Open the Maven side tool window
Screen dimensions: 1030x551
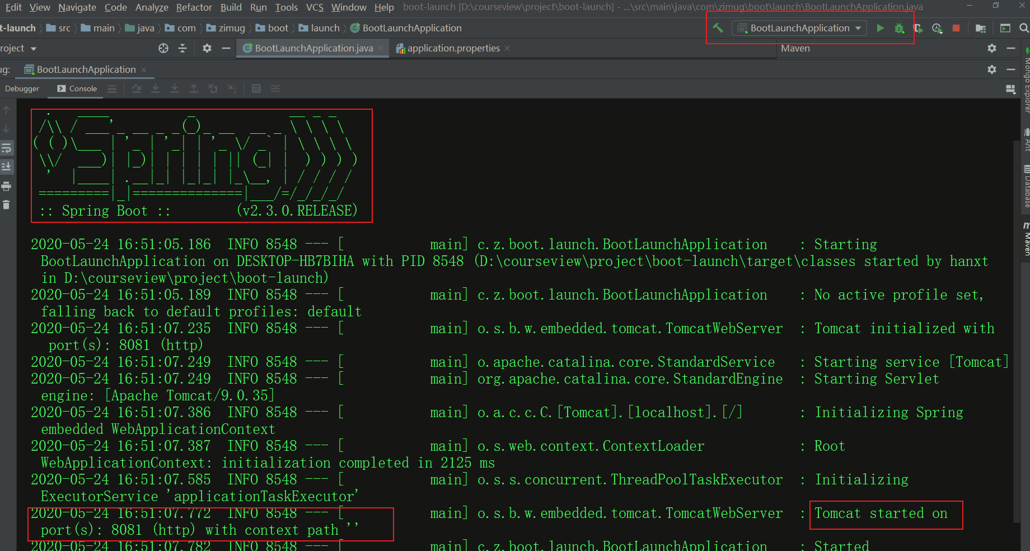pos(1026,239)
